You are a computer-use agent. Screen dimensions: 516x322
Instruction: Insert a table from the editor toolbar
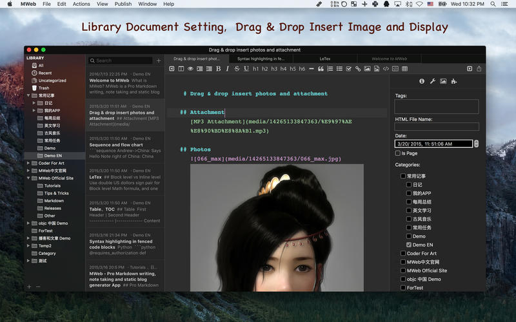(x=404, y=69)
